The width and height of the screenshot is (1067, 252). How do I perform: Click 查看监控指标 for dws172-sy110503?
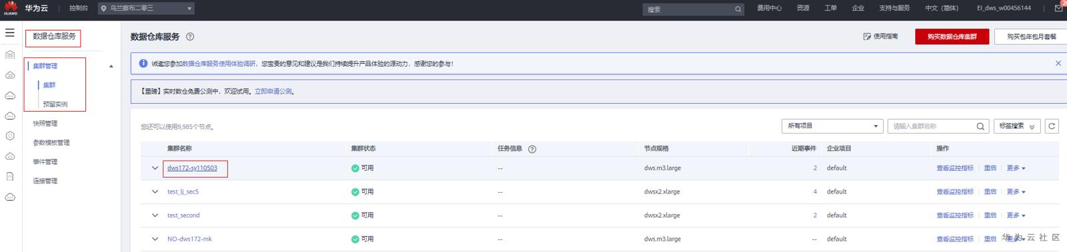pyautogui.click(x=955, y=168)
